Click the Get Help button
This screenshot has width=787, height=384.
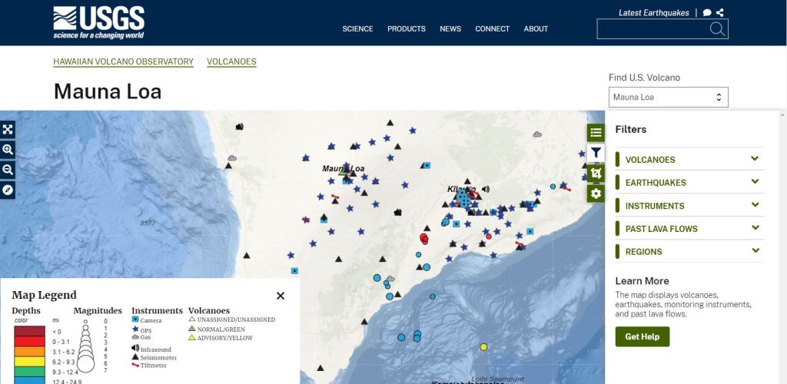pos(642,336)
